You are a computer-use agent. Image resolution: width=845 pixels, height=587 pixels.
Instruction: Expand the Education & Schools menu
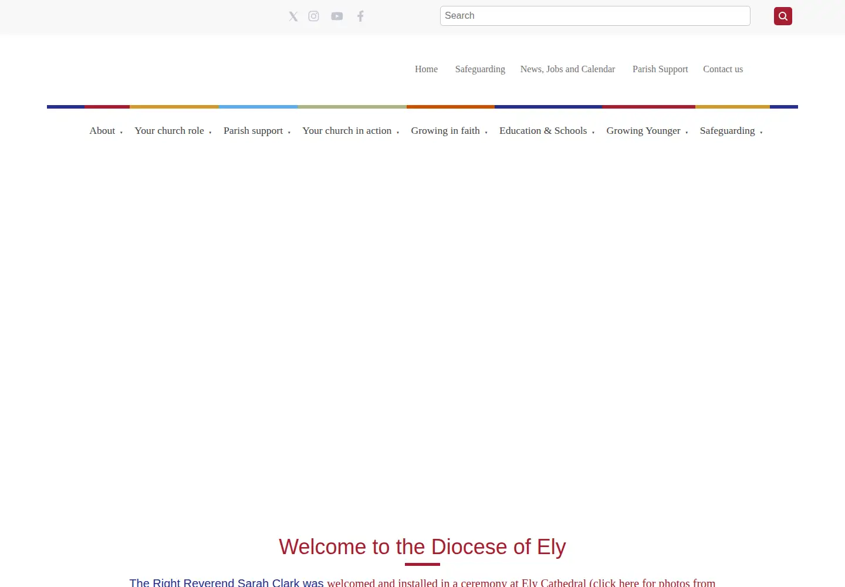click(x=547, y=131)
